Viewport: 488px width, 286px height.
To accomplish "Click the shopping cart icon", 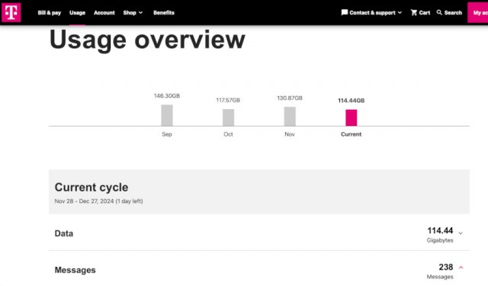I will point(414,12).
